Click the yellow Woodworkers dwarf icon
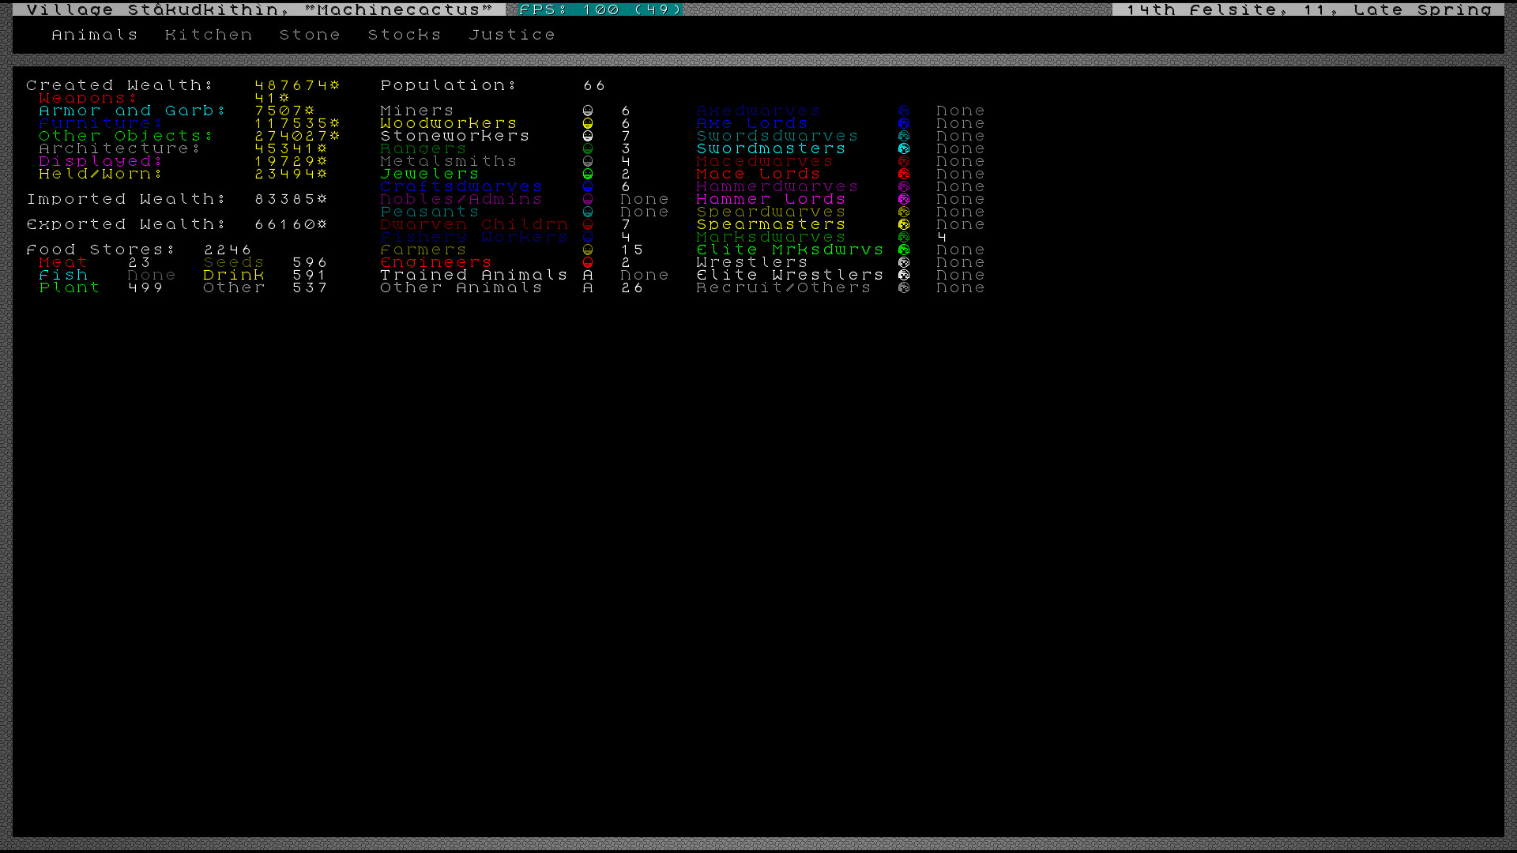1517x853 pixels. tap(588, 123)
